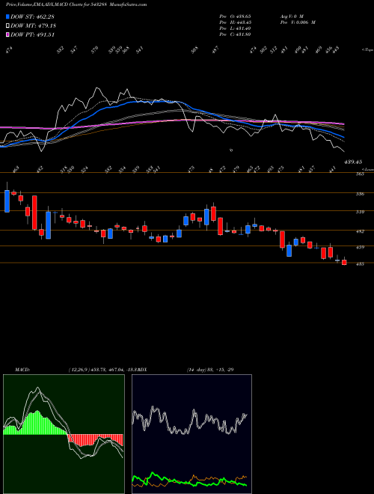
Task: Click the Avg V average volume reading
Action: point(291,16)
